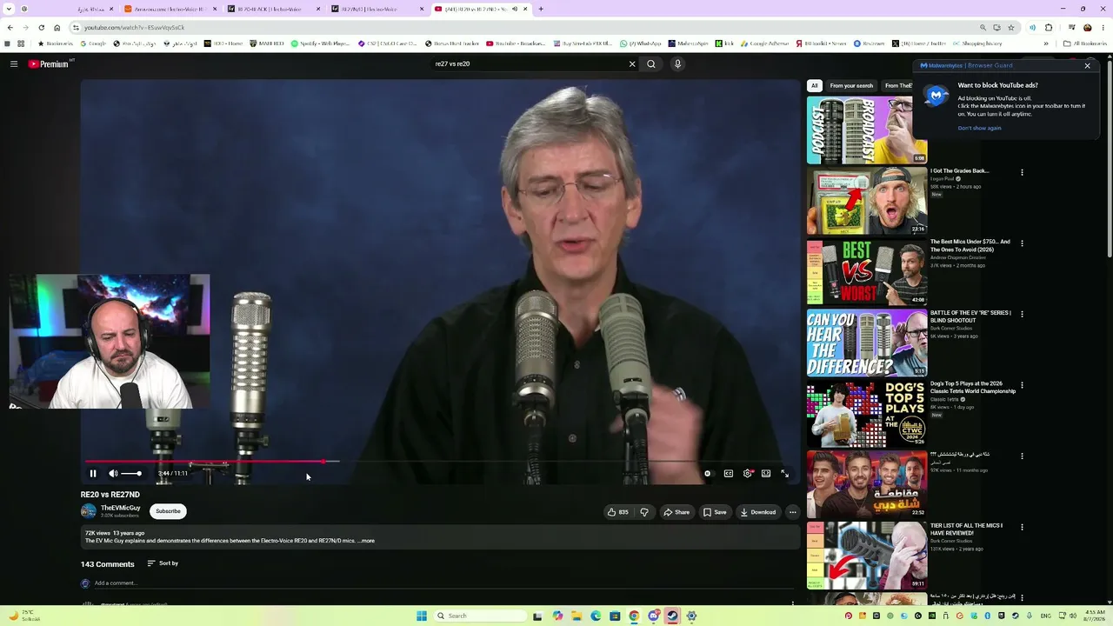Select the All filter chip

815,85
